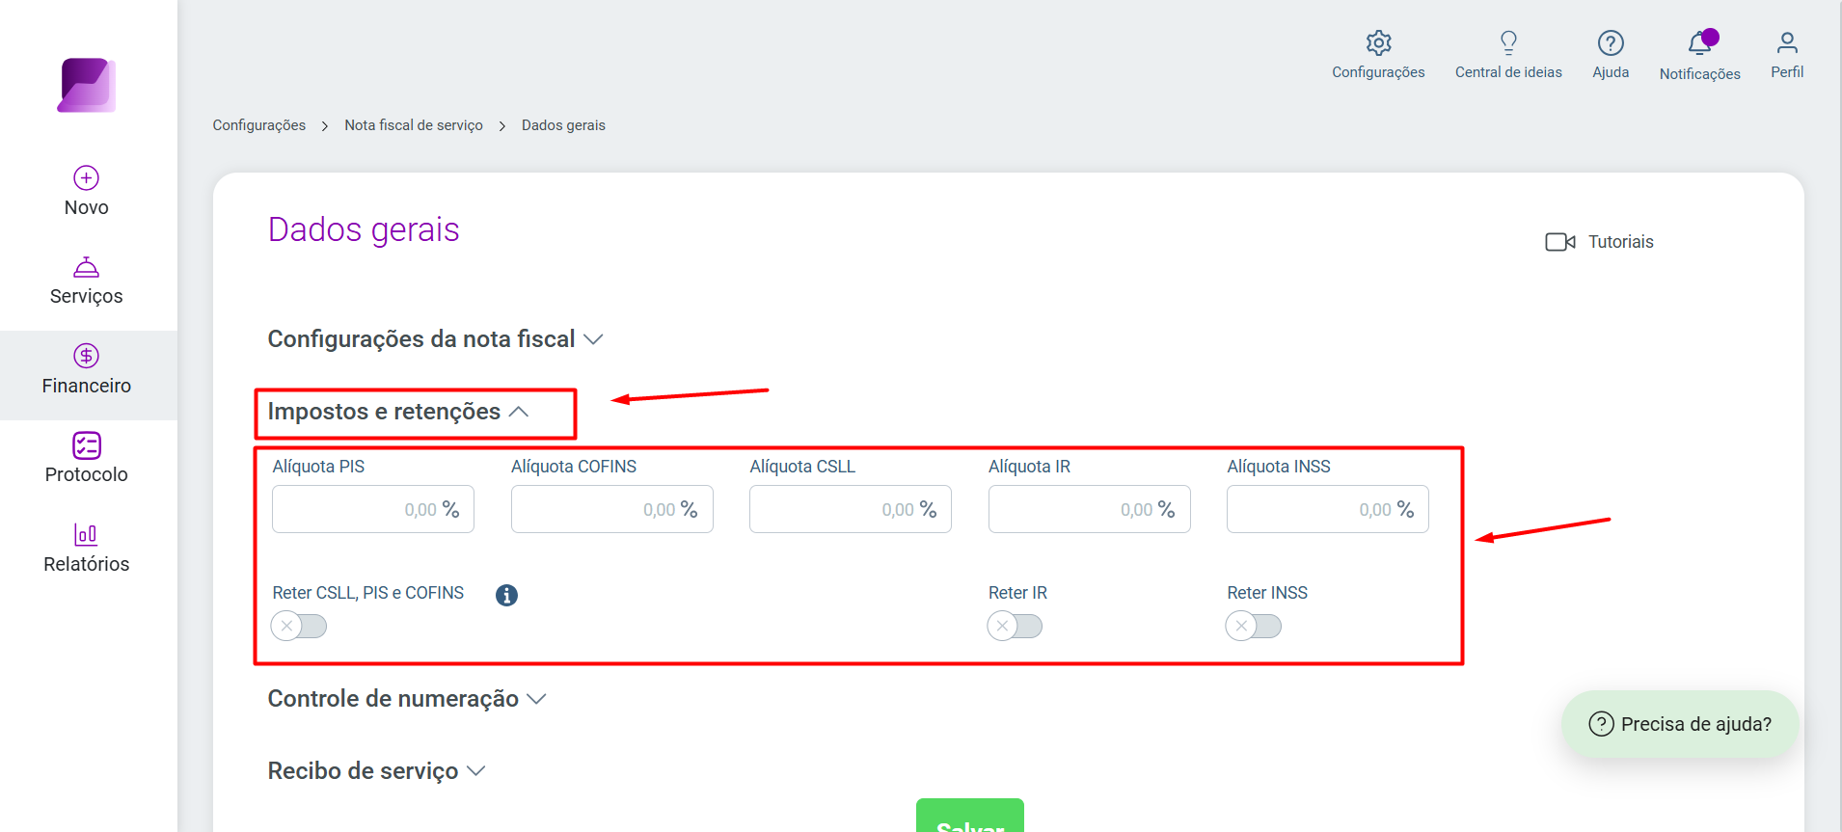
Task: Go to Relatórios in the sidebar
Action: (87, 549)
